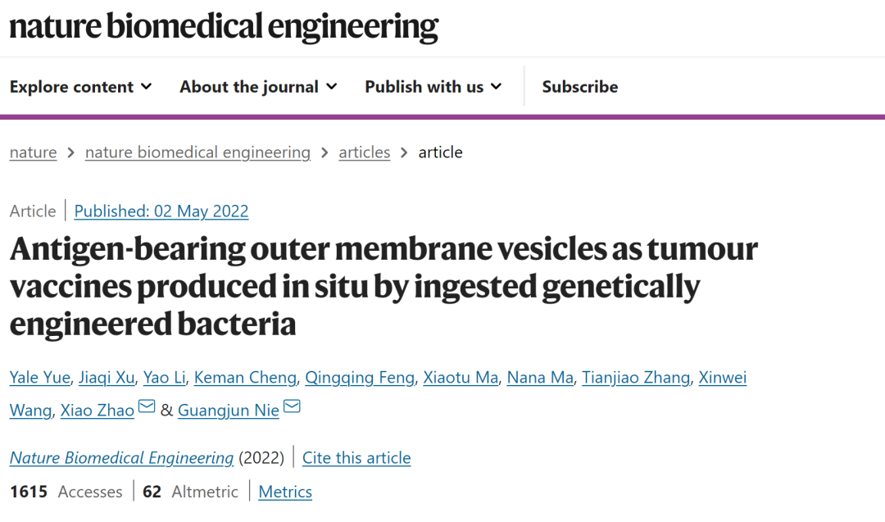Click Guangjun Nie author name

[229, 411]
